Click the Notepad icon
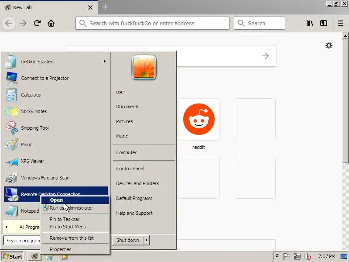This screenshot has width=349, height=262. (x=11, y=211)
